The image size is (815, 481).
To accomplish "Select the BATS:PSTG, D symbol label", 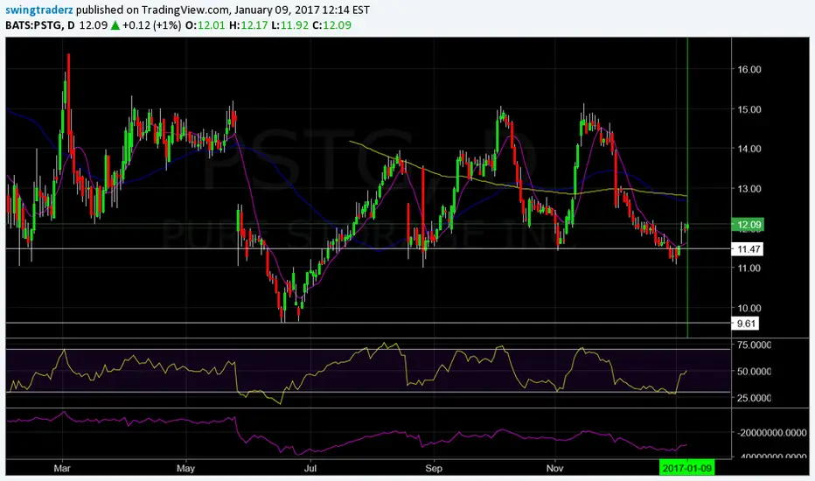I will point(40,25).
